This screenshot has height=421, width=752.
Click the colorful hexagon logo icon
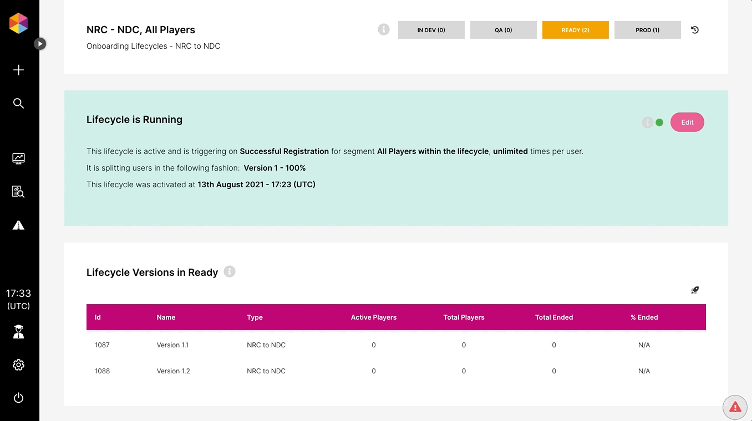[18, 23]
